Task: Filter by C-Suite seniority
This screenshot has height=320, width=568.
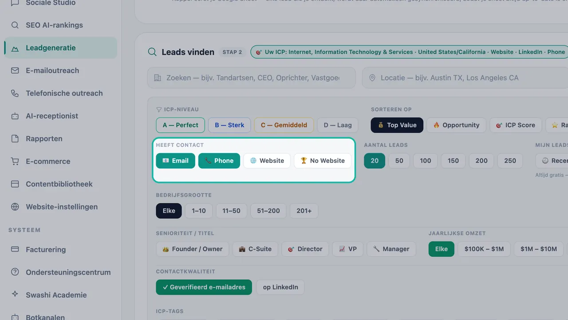Action: (x=256, y=249)
